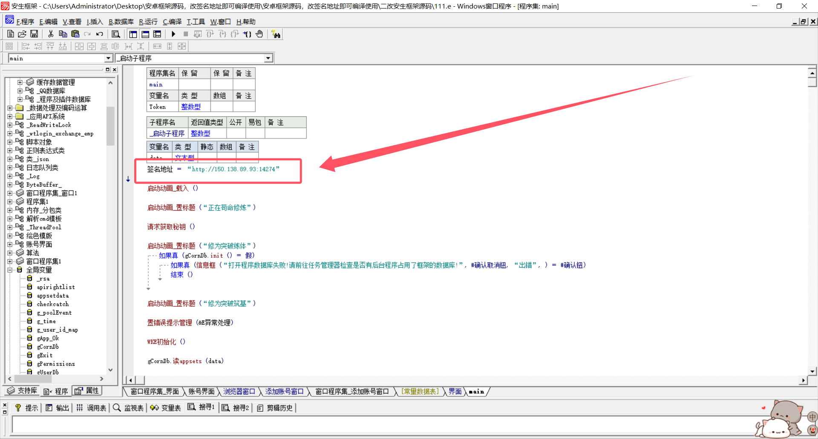Toggle the pin button on the left panel
818x439 pixels.
pyautogui.click(x=107, y=69)
